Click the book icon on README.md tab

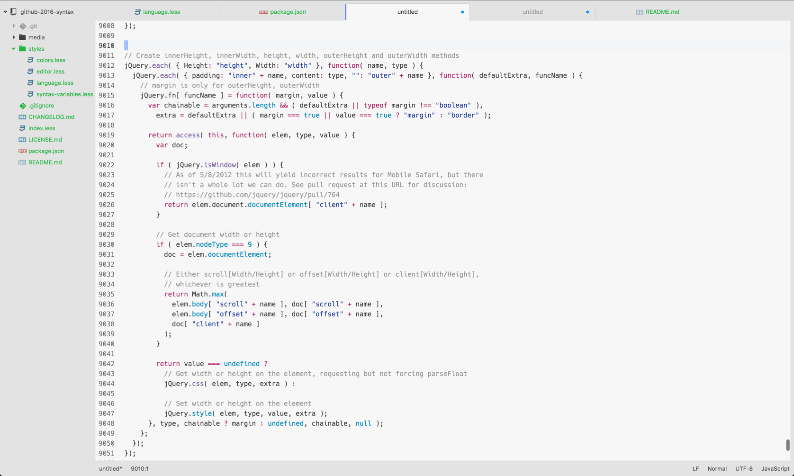[639, 12]
